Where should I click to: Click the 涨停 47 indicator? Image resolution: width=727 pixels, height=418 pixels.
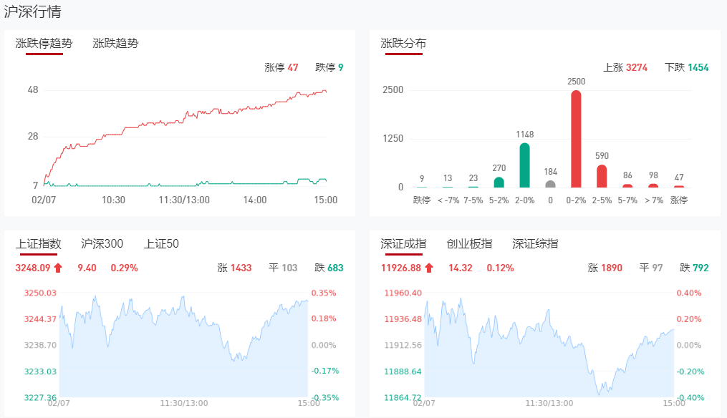coord(281,68)
